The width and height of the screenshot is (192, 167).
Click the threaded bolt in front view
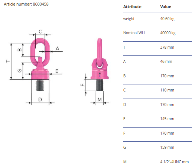click(x=40, y=85)
